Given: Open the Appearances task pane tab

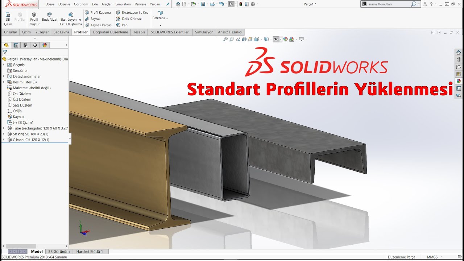Looking at the screenshot, I should 459,81.
